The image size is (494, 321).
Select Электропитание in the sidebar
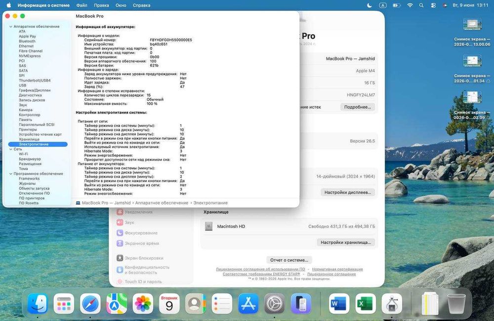[x=38, y=144]
